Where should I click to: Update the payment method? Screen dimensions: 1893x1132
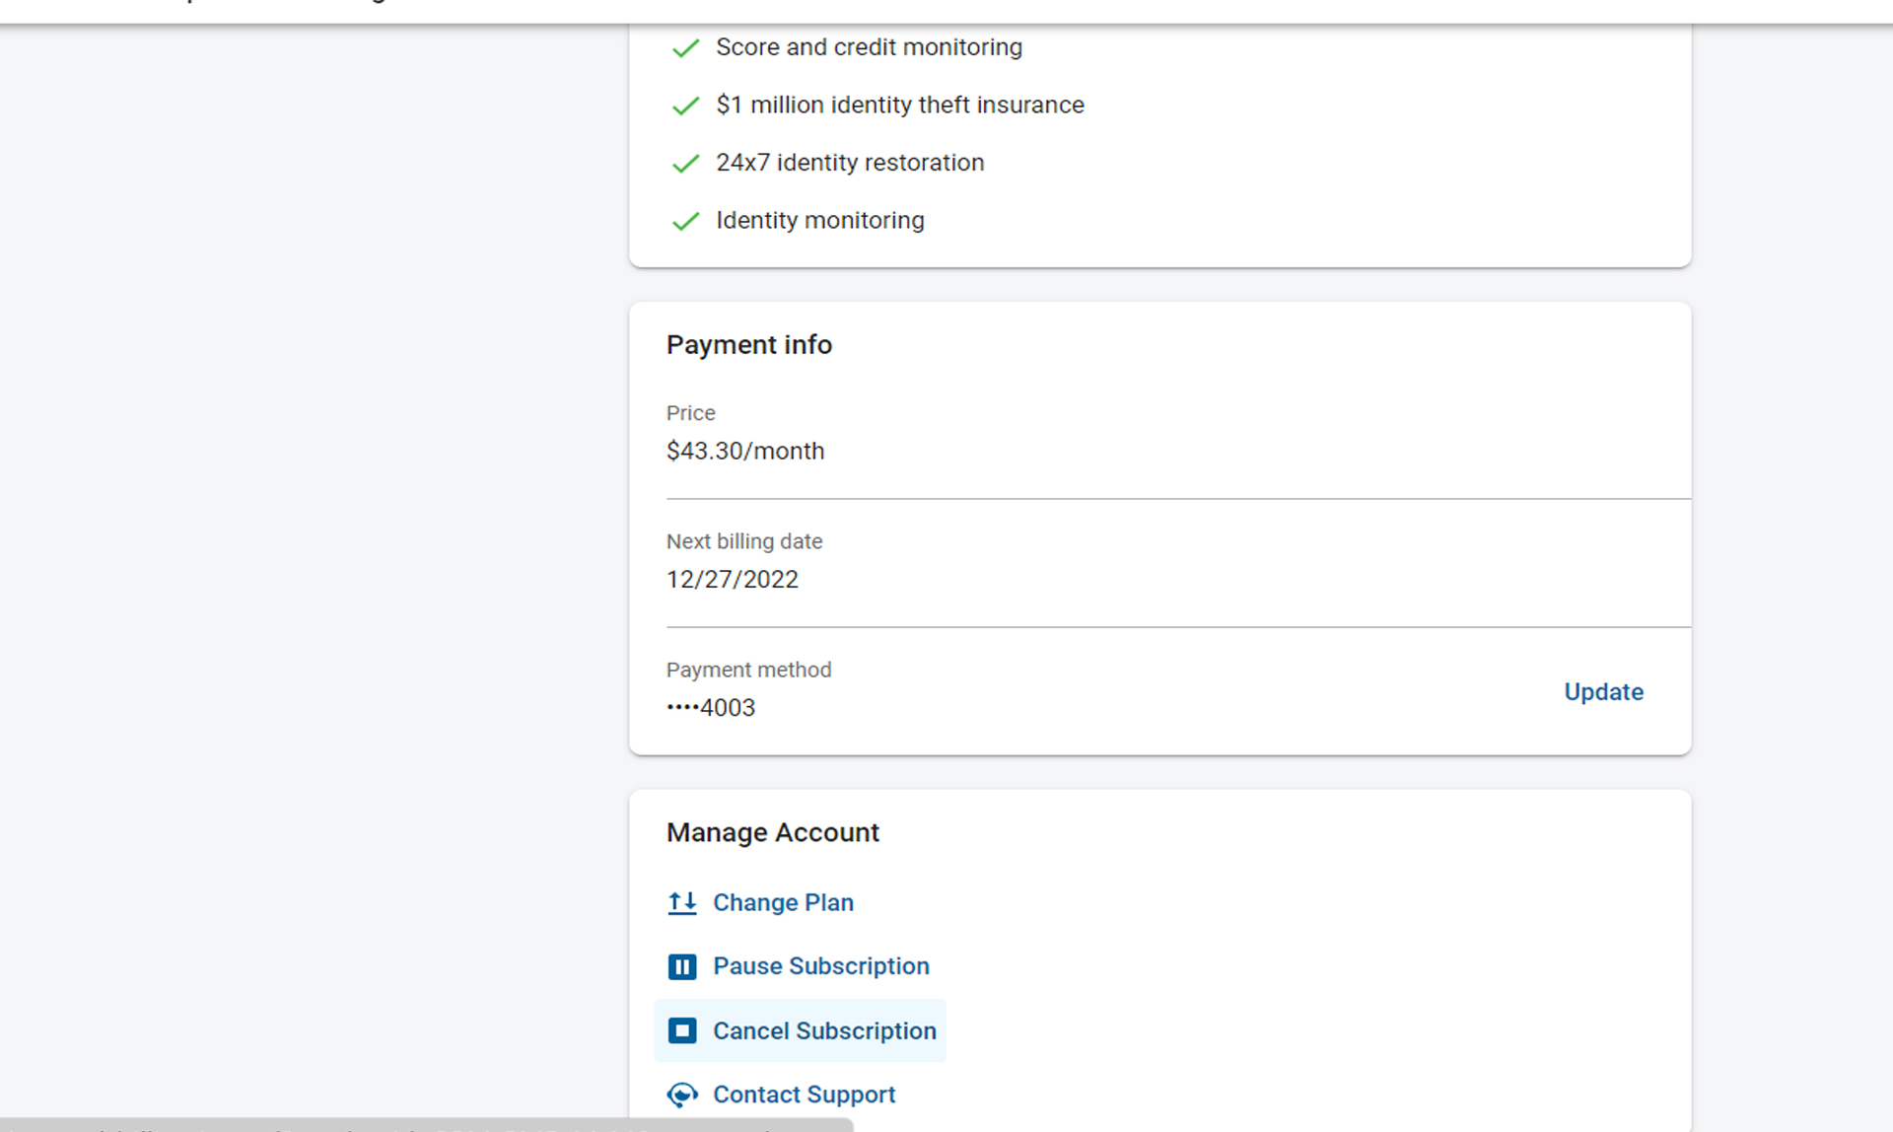pyautogui.click(x=1603, y=691)
